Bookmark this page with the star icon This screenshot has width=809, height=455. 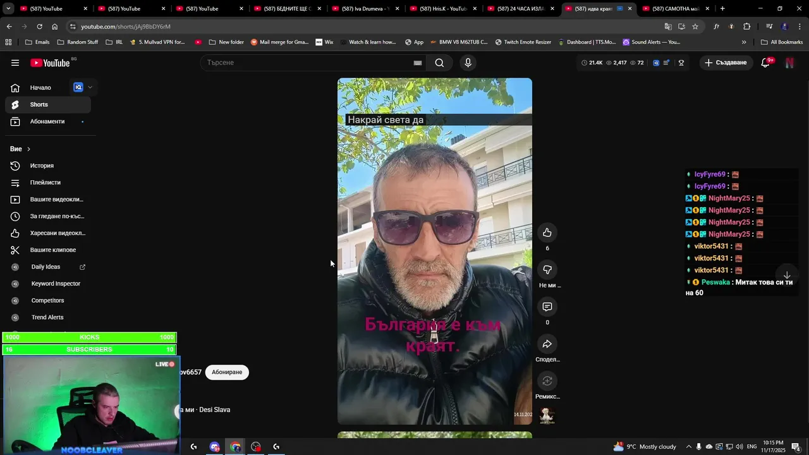click(695, 27)
